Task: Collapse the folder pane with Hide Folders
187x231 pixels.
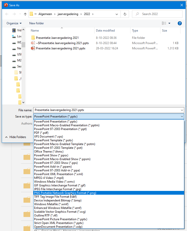Action: 15,137
